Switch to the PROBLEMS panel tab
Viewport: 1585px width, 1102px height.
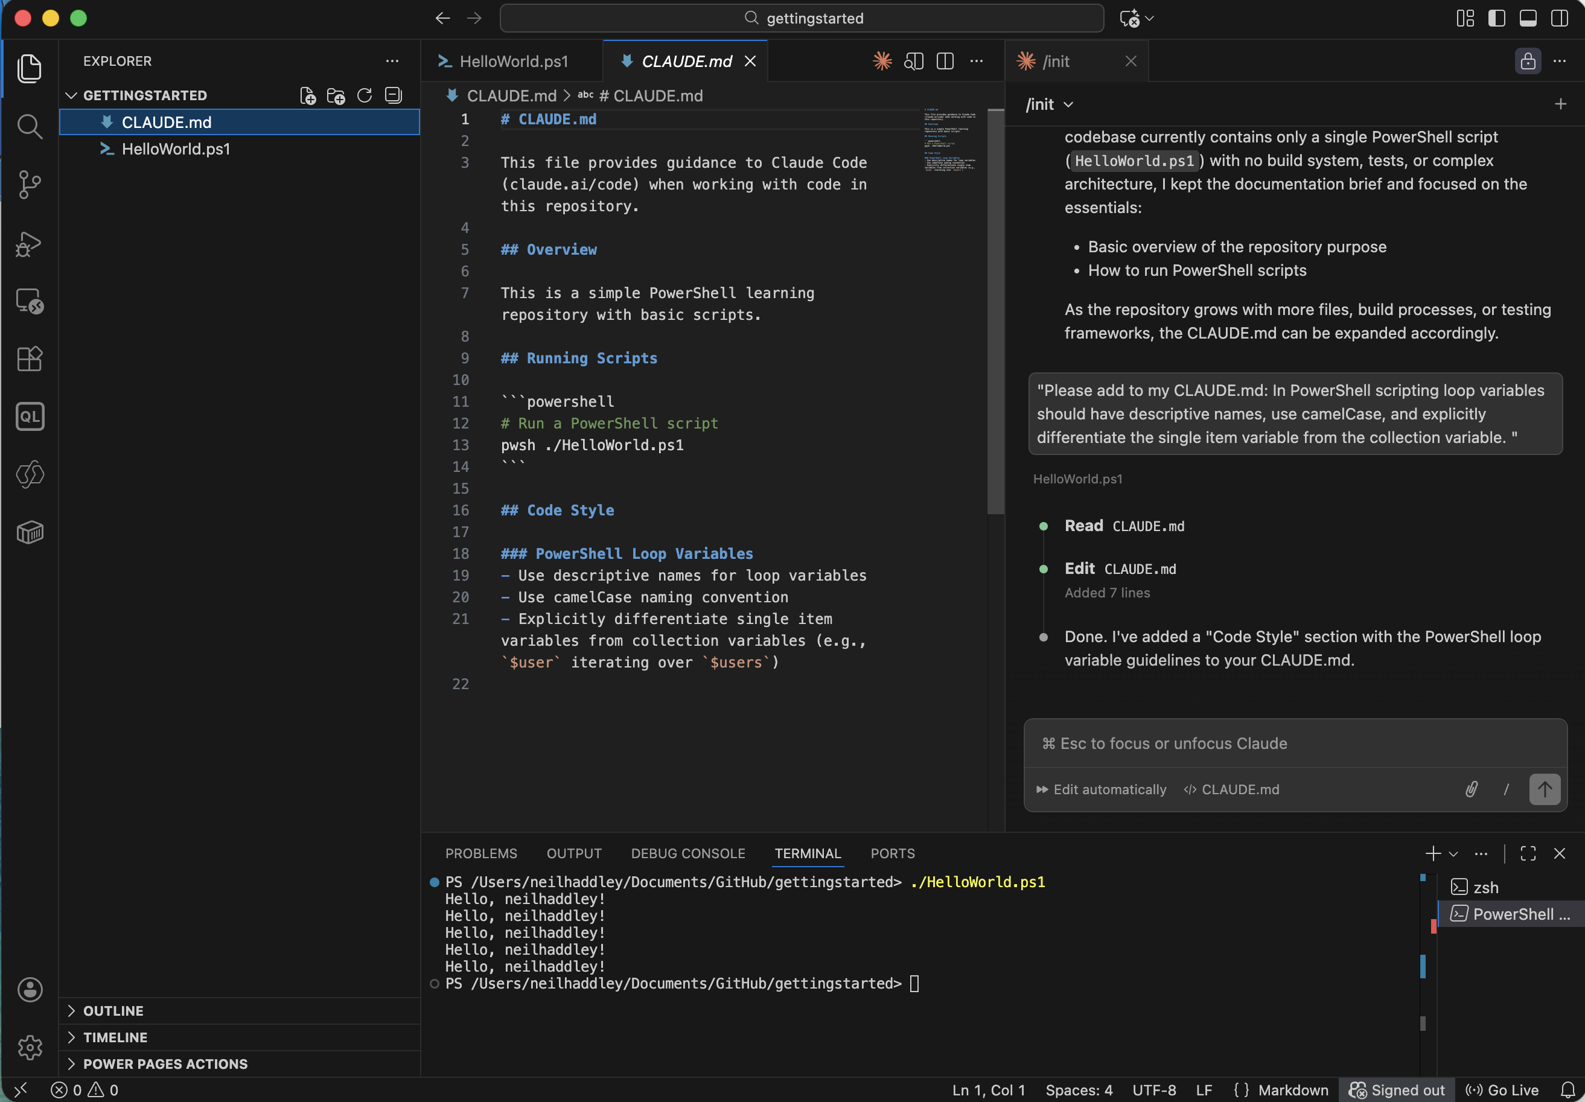481,853
